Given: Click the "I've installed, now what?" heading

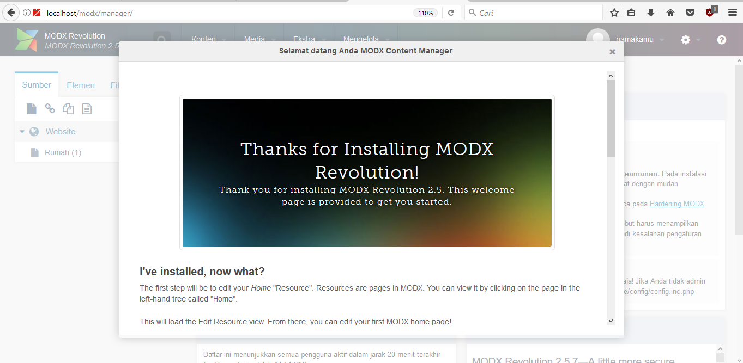Looking at the screenshot, I should point(202,272).
